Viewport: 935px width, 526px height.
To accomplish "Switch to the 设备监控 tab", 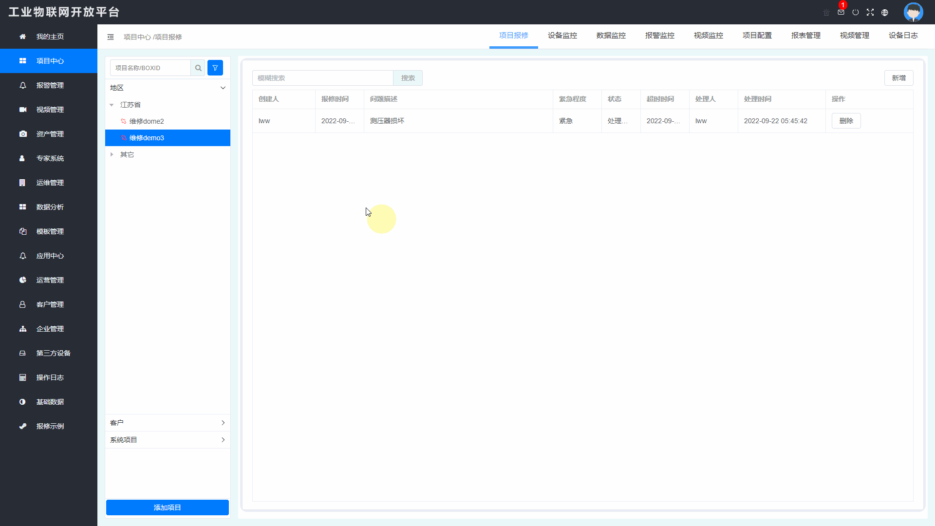I will 562,35.
